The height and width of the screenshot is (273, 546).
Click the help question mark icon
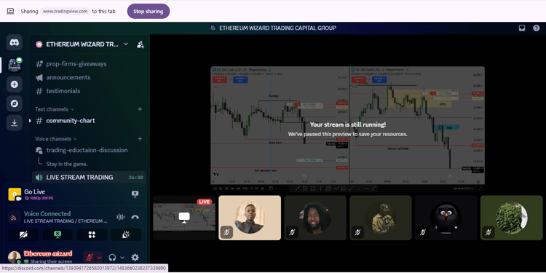point(537,28)
